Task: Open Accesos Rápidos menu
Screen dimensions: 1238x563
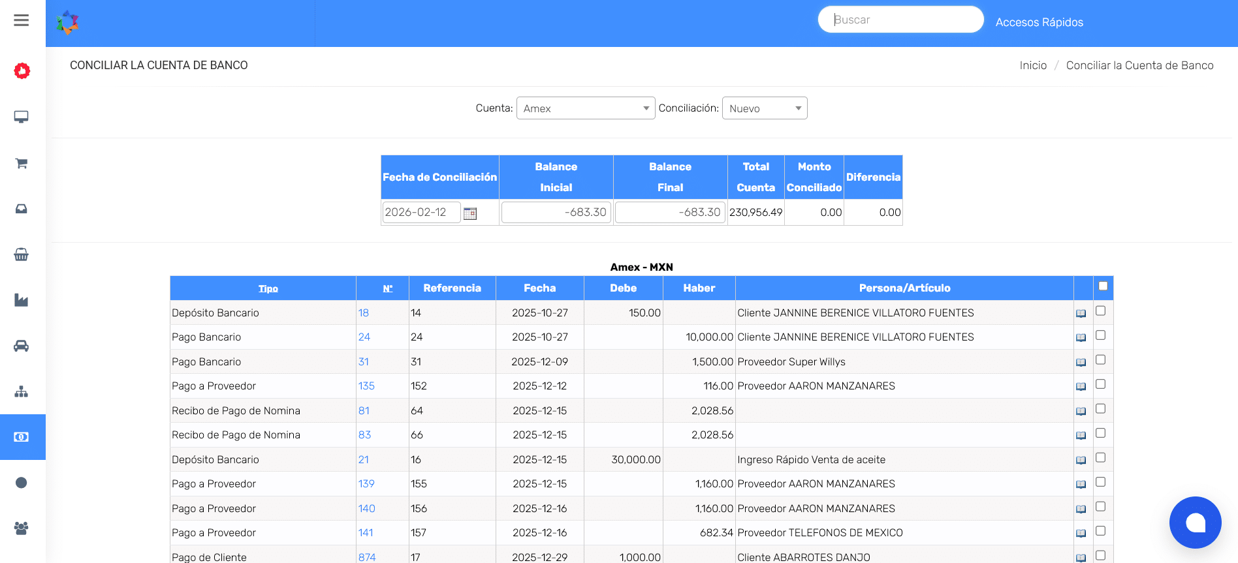Action: click(1039, 22)
